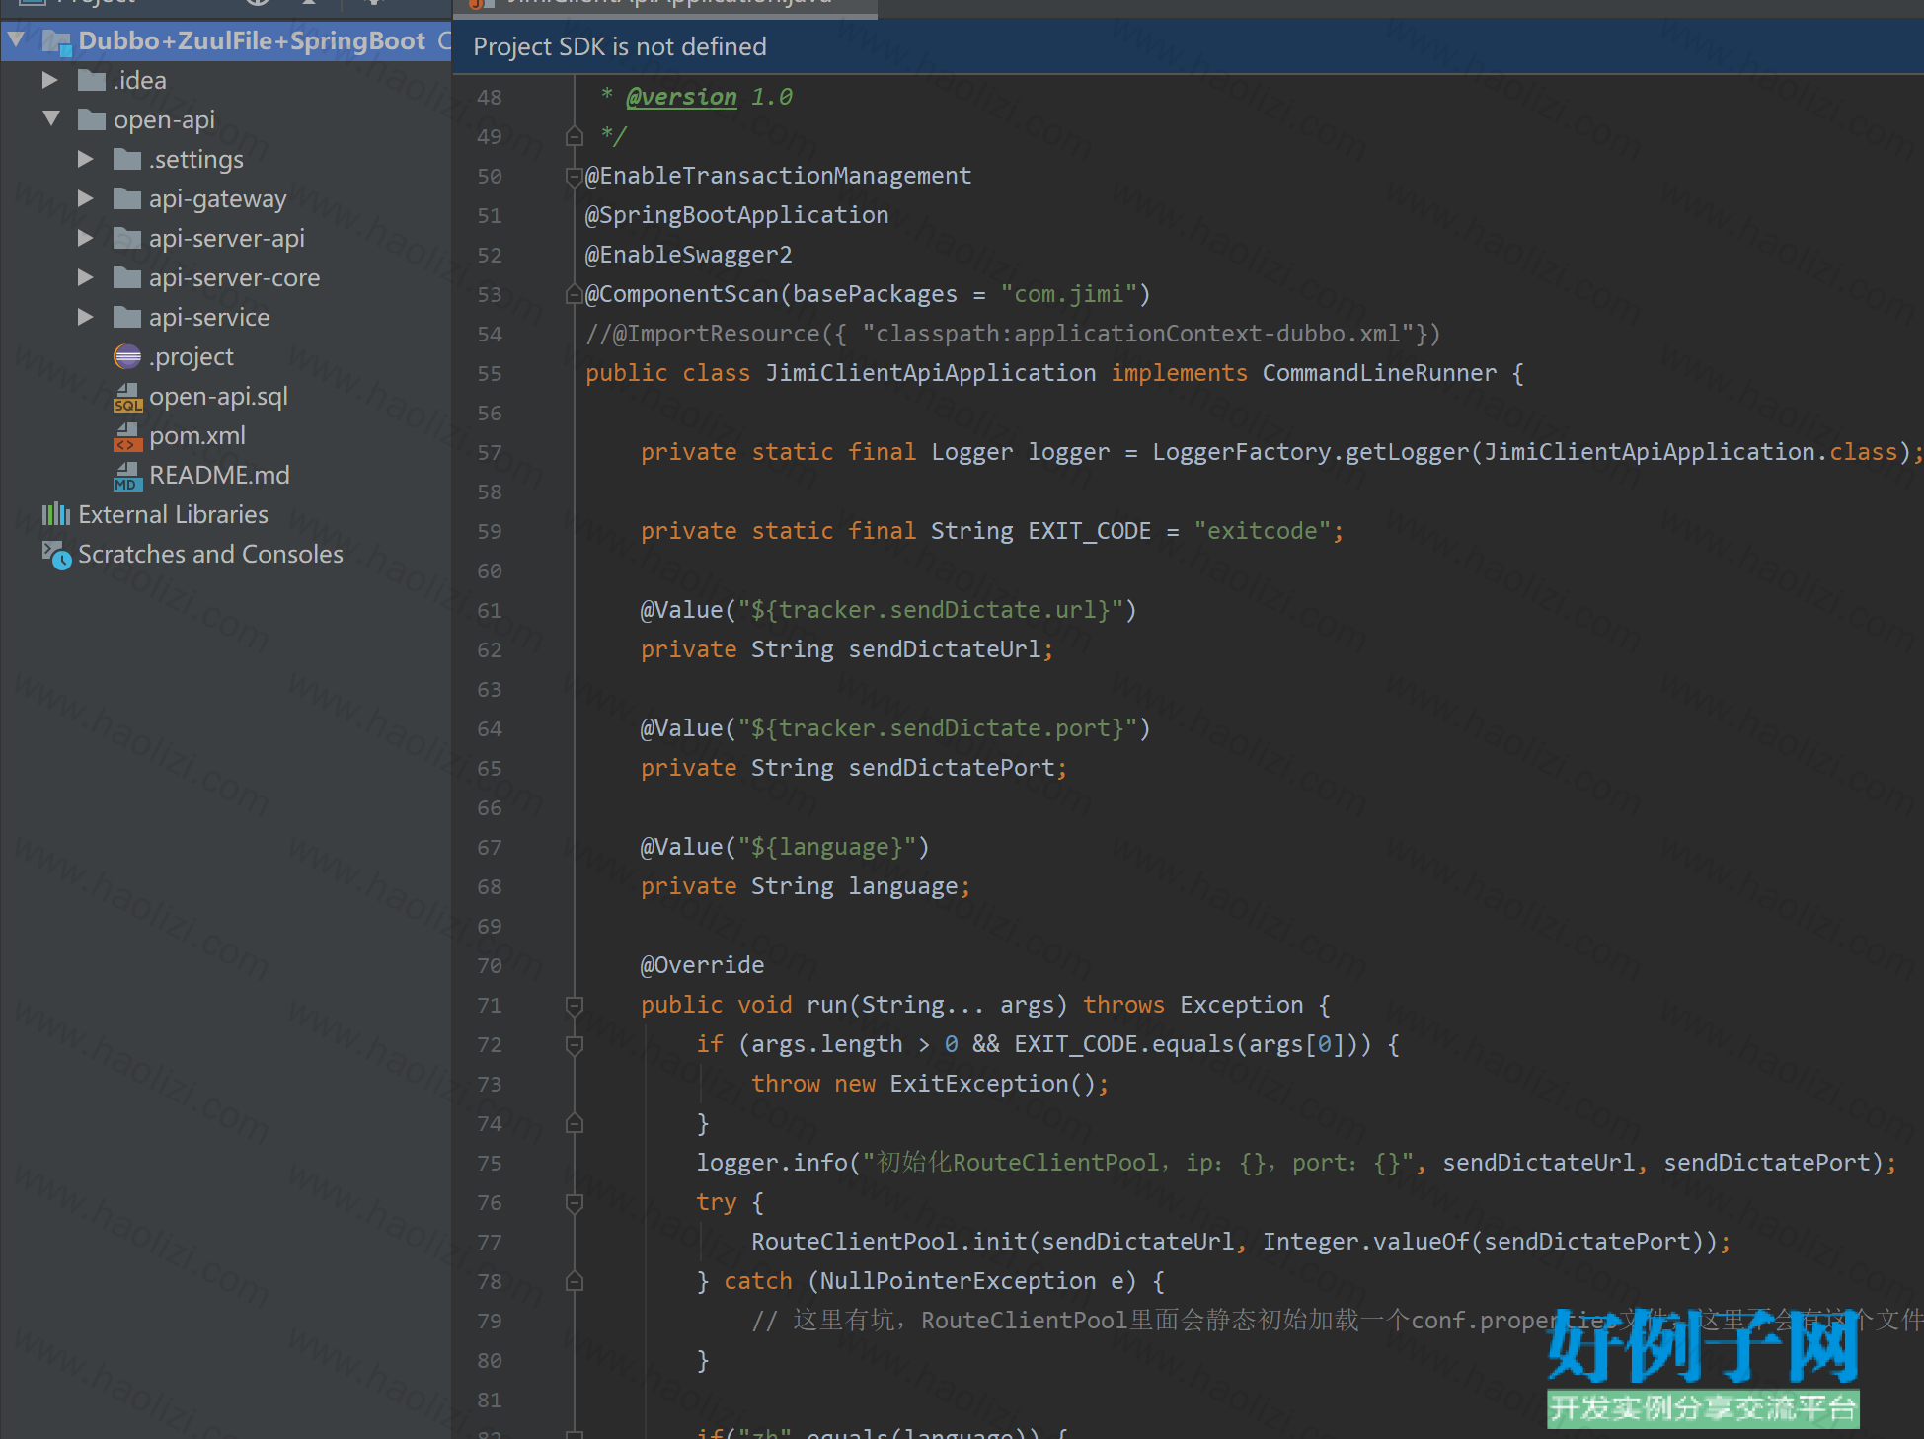Select the api-gateway folder icon
The height and width of the screenshot is (1439, 1924).
tap(127, 198)
